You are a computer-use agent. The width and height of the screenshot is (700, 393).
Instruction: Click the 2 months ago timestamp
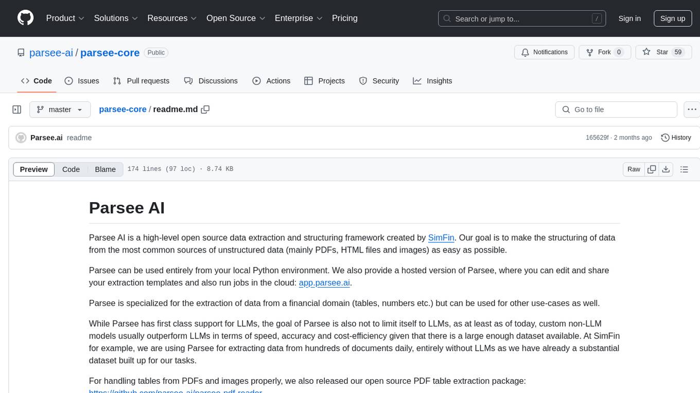pyautogui.click(x=633, y=138)
